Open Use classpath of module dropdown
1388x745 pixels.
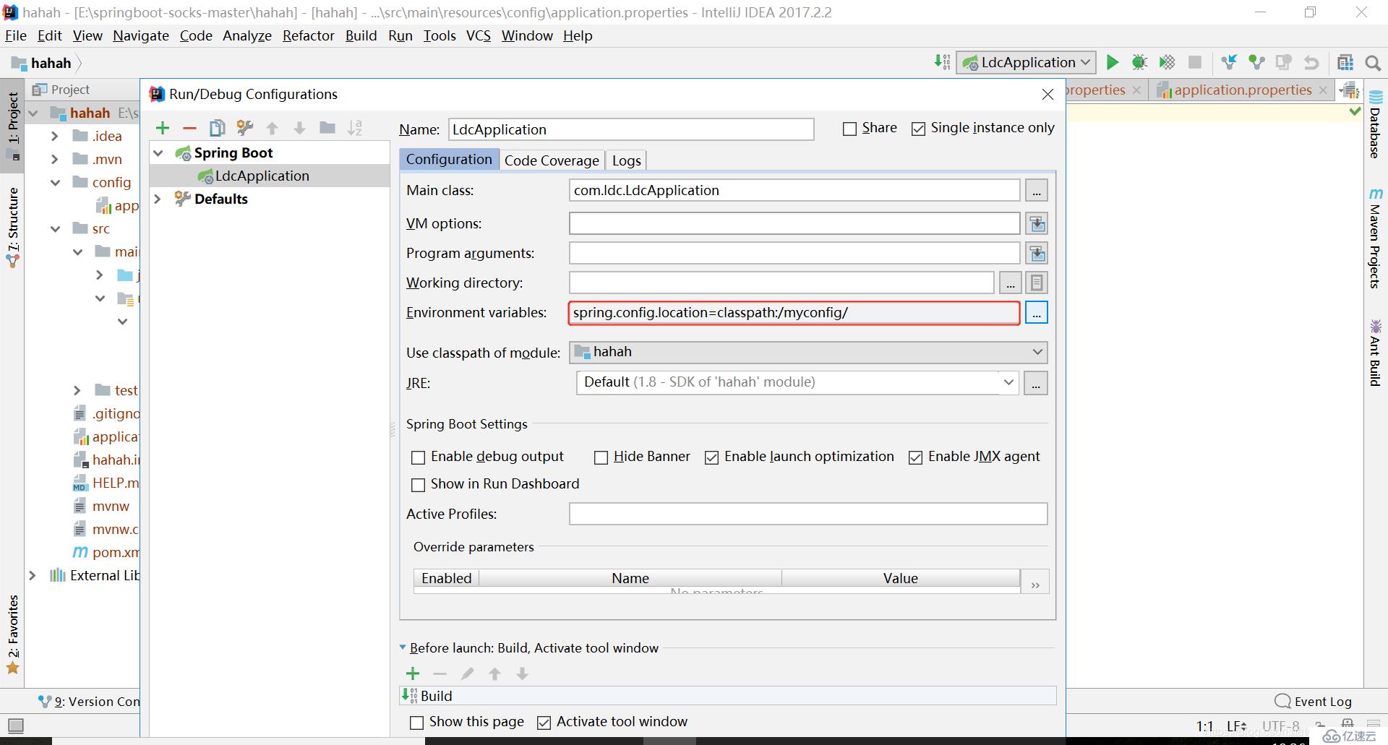pos(808,352)
